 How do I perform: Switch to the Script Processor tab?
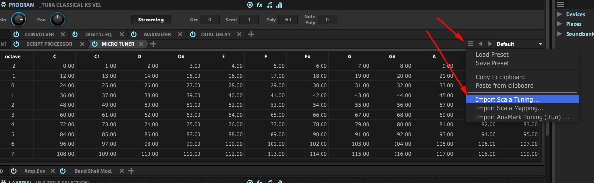(x=49, y=44)
